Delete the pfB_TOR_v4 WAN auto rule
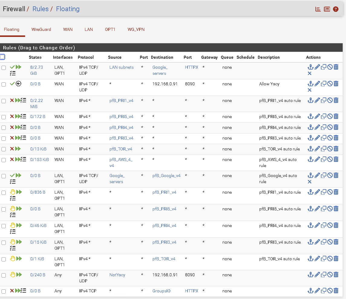Screen dimensions: 346x299 (336, 149)
